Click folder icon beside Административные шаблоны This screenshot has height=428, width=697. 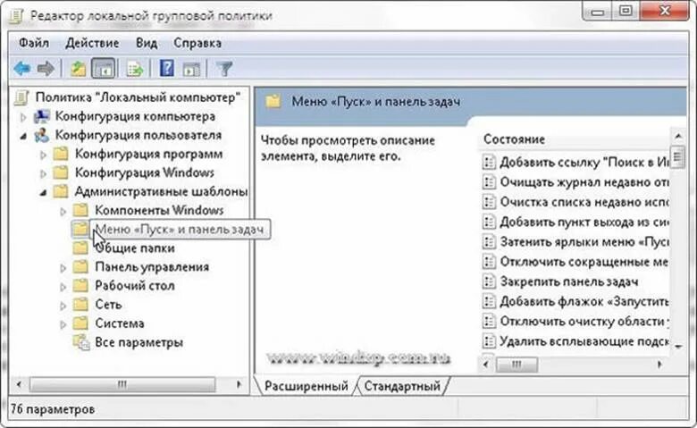point(61,191)
